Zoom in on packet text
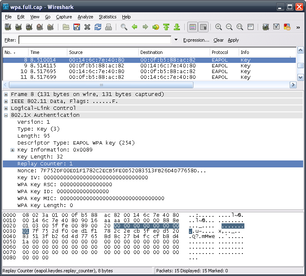Screen dimensions: 306x276 (x=219, y=27)
